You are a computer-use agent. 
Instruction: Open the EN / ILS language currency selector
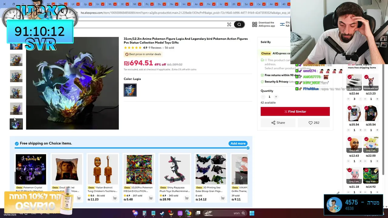tap(285, 24)
